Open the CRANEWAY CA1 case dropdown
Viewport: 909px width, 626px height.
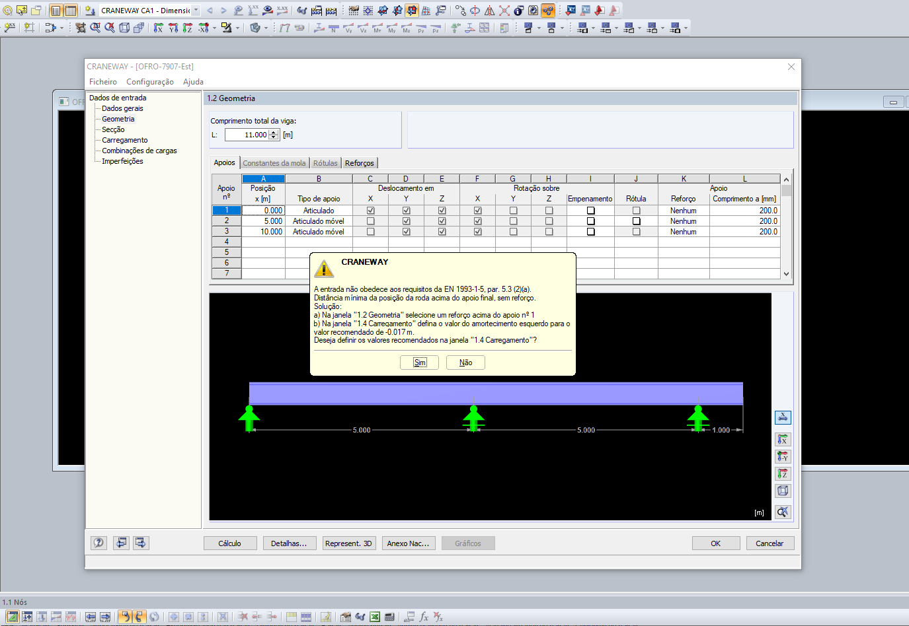[x=196, y=11]
